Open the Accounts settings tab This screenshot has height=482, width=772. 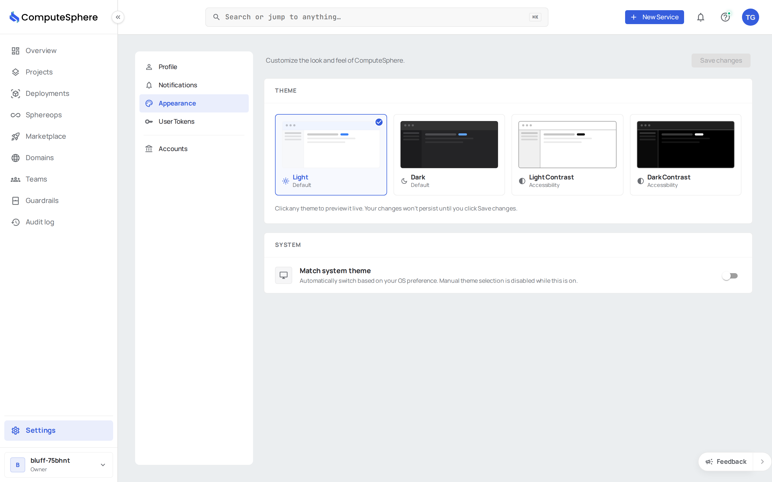[x=194, y=149]
